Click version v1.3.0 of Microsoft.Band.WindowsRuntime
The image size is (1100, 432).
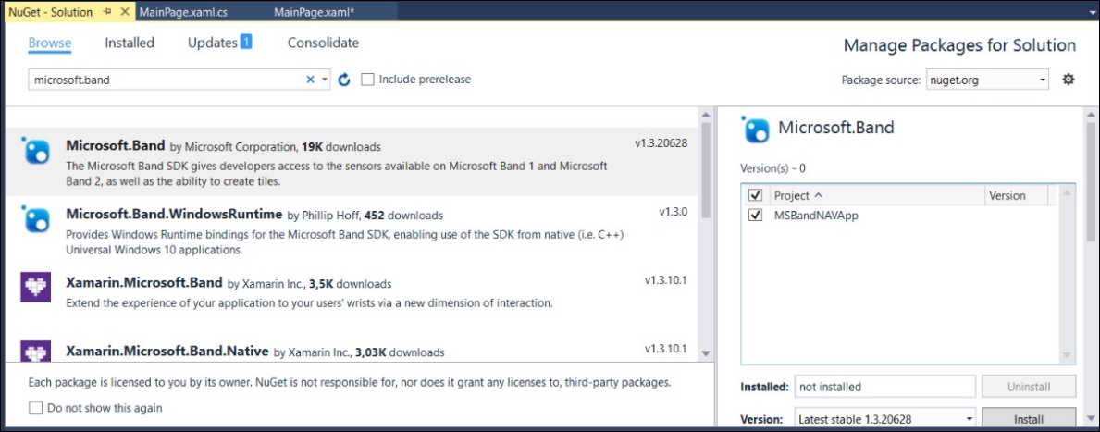coord(674,211)
